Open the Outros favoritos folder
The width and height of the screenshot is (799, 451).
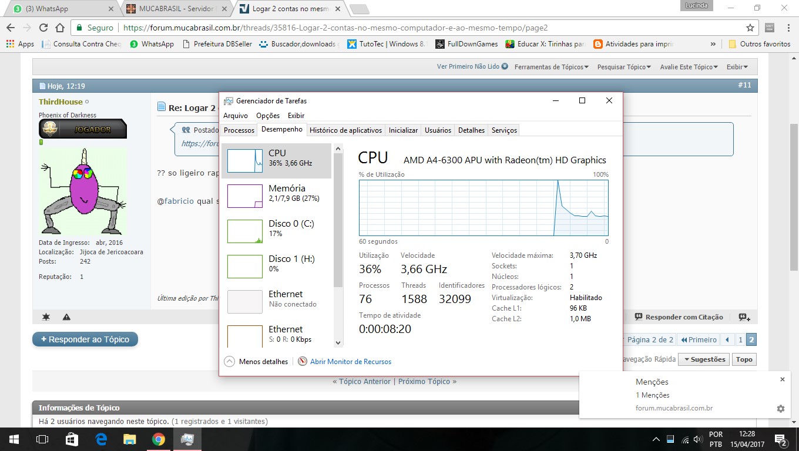pyautogui.click(x=760, y=44)
